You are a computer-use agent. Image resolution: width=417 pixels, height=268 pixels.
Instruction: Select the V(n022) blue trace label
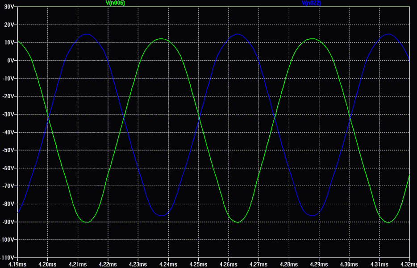click(312, 3)
